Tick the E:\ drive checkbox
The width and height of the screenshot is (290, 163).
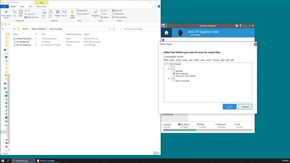171,69
